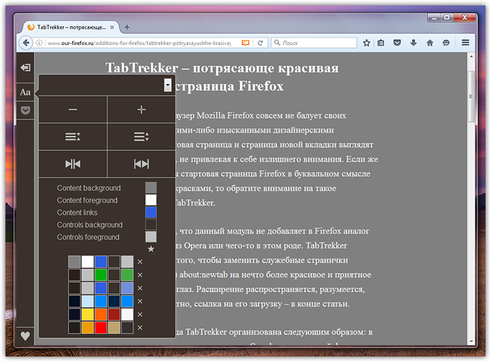
Task: Click the vertical scrollbar thumb
Action: click(471, 96)
